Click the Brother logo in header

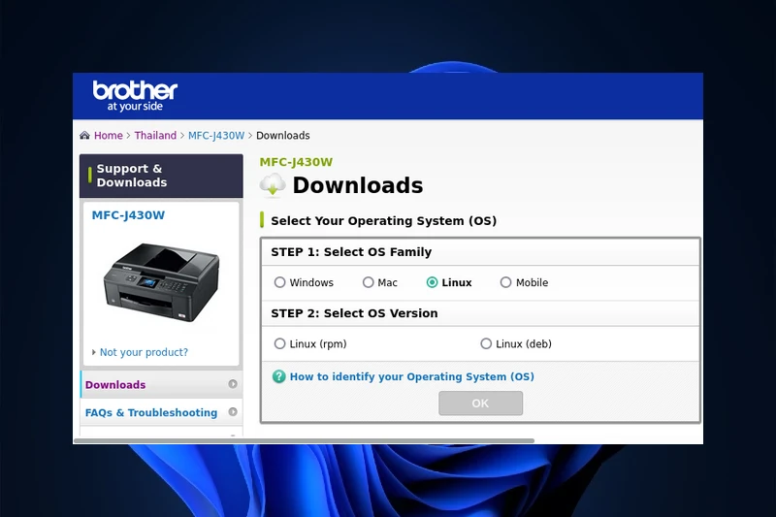pyautogui.click(x=135, y=95)
